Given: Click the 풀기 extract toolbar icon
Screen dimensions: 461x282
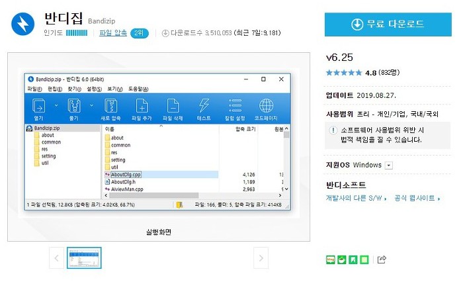Looking at the screenshot, I should tap(74, 106).
